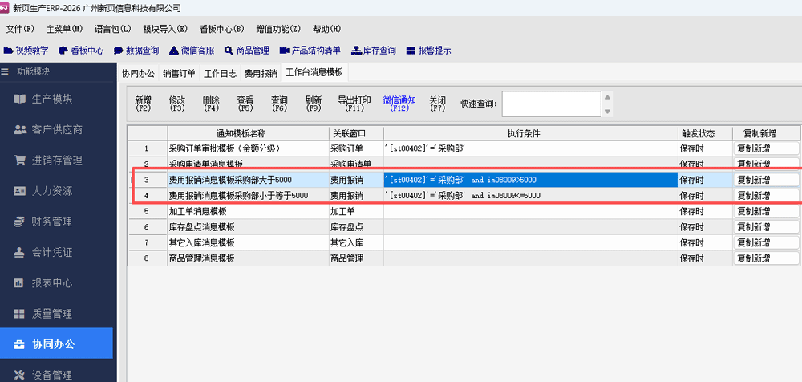Sort by the 执行条件 column header

pyautogui.click(x=530, y=132)
